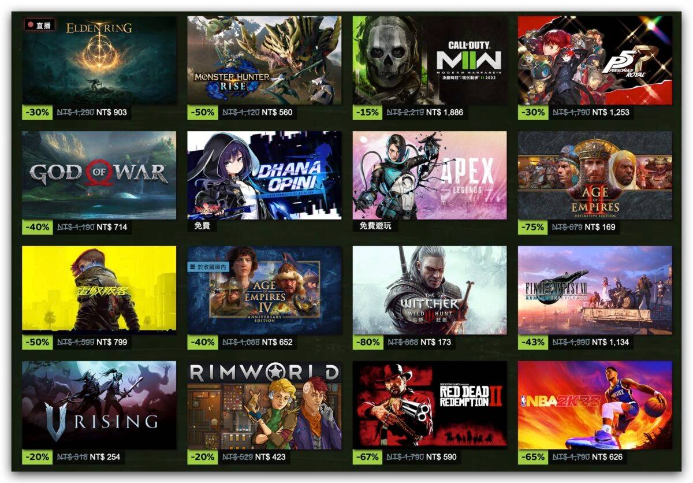Viewport: 693px width, 483px height.
Task: Select Final Fantasy VII Remake Intergrade
Action: 595,290
